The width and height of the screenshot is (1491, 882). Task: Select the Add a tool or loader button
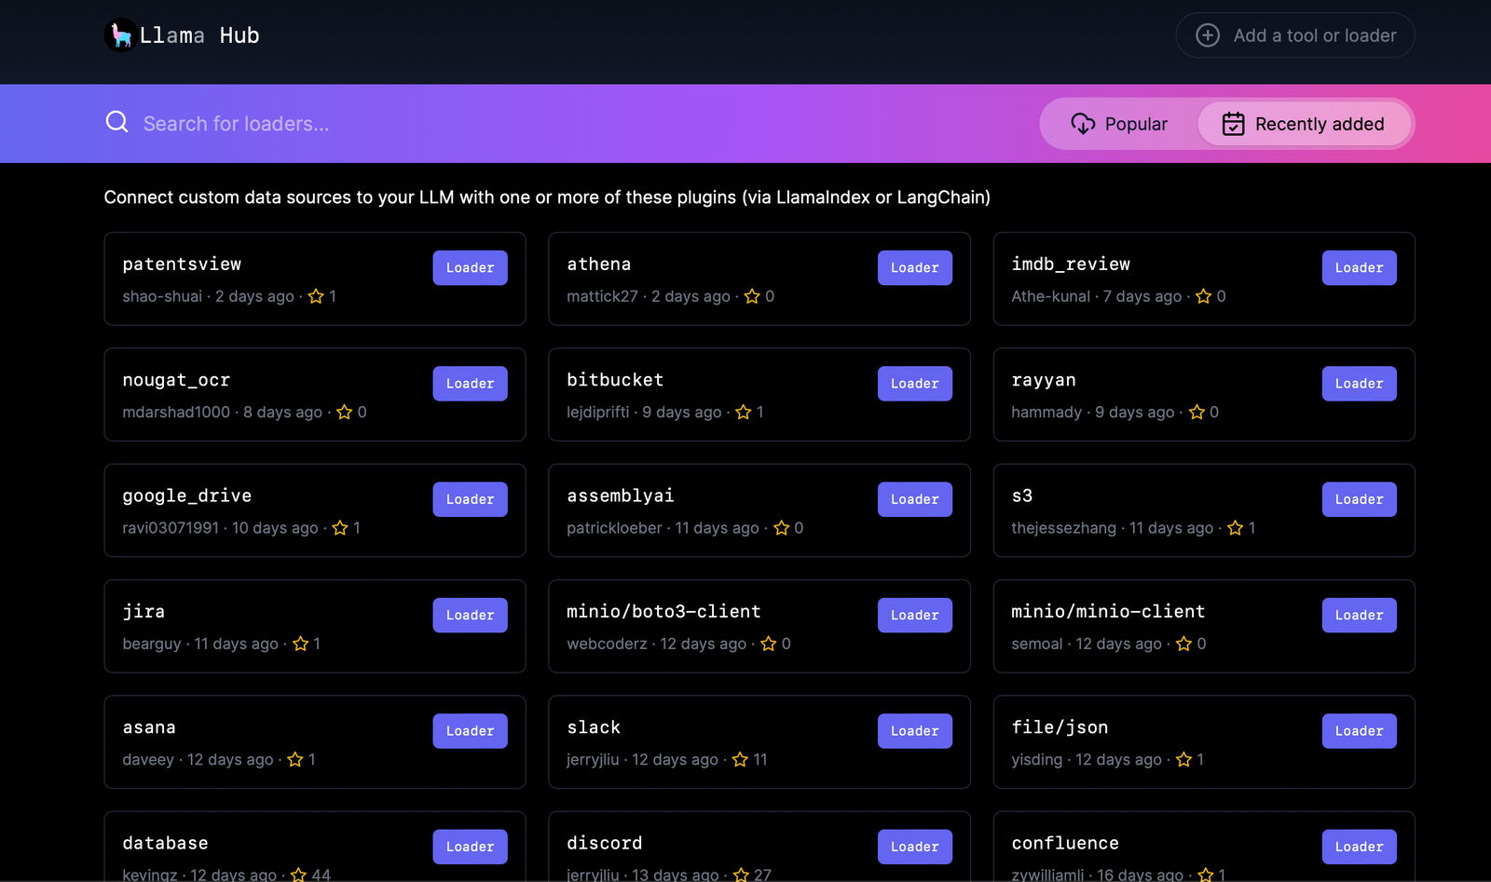[x=1294, y=34]
